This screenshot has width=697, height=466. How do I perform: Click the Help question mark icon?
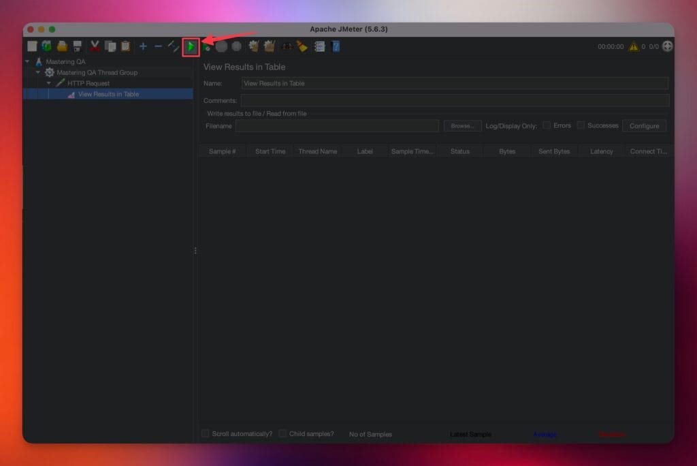point(336,46)
